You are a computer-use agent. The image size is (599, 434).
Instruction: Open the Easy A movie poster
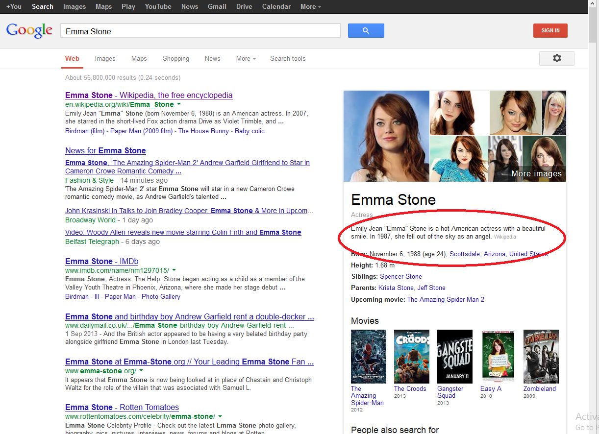point(498,357)
